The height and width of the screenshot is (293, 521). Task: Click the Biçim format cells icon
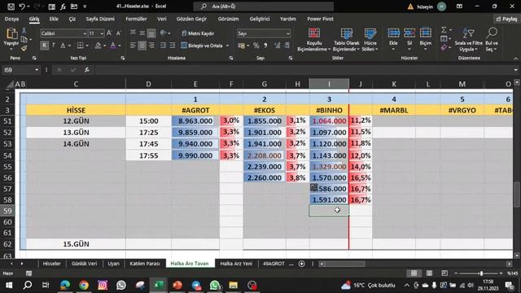[425, 33]
